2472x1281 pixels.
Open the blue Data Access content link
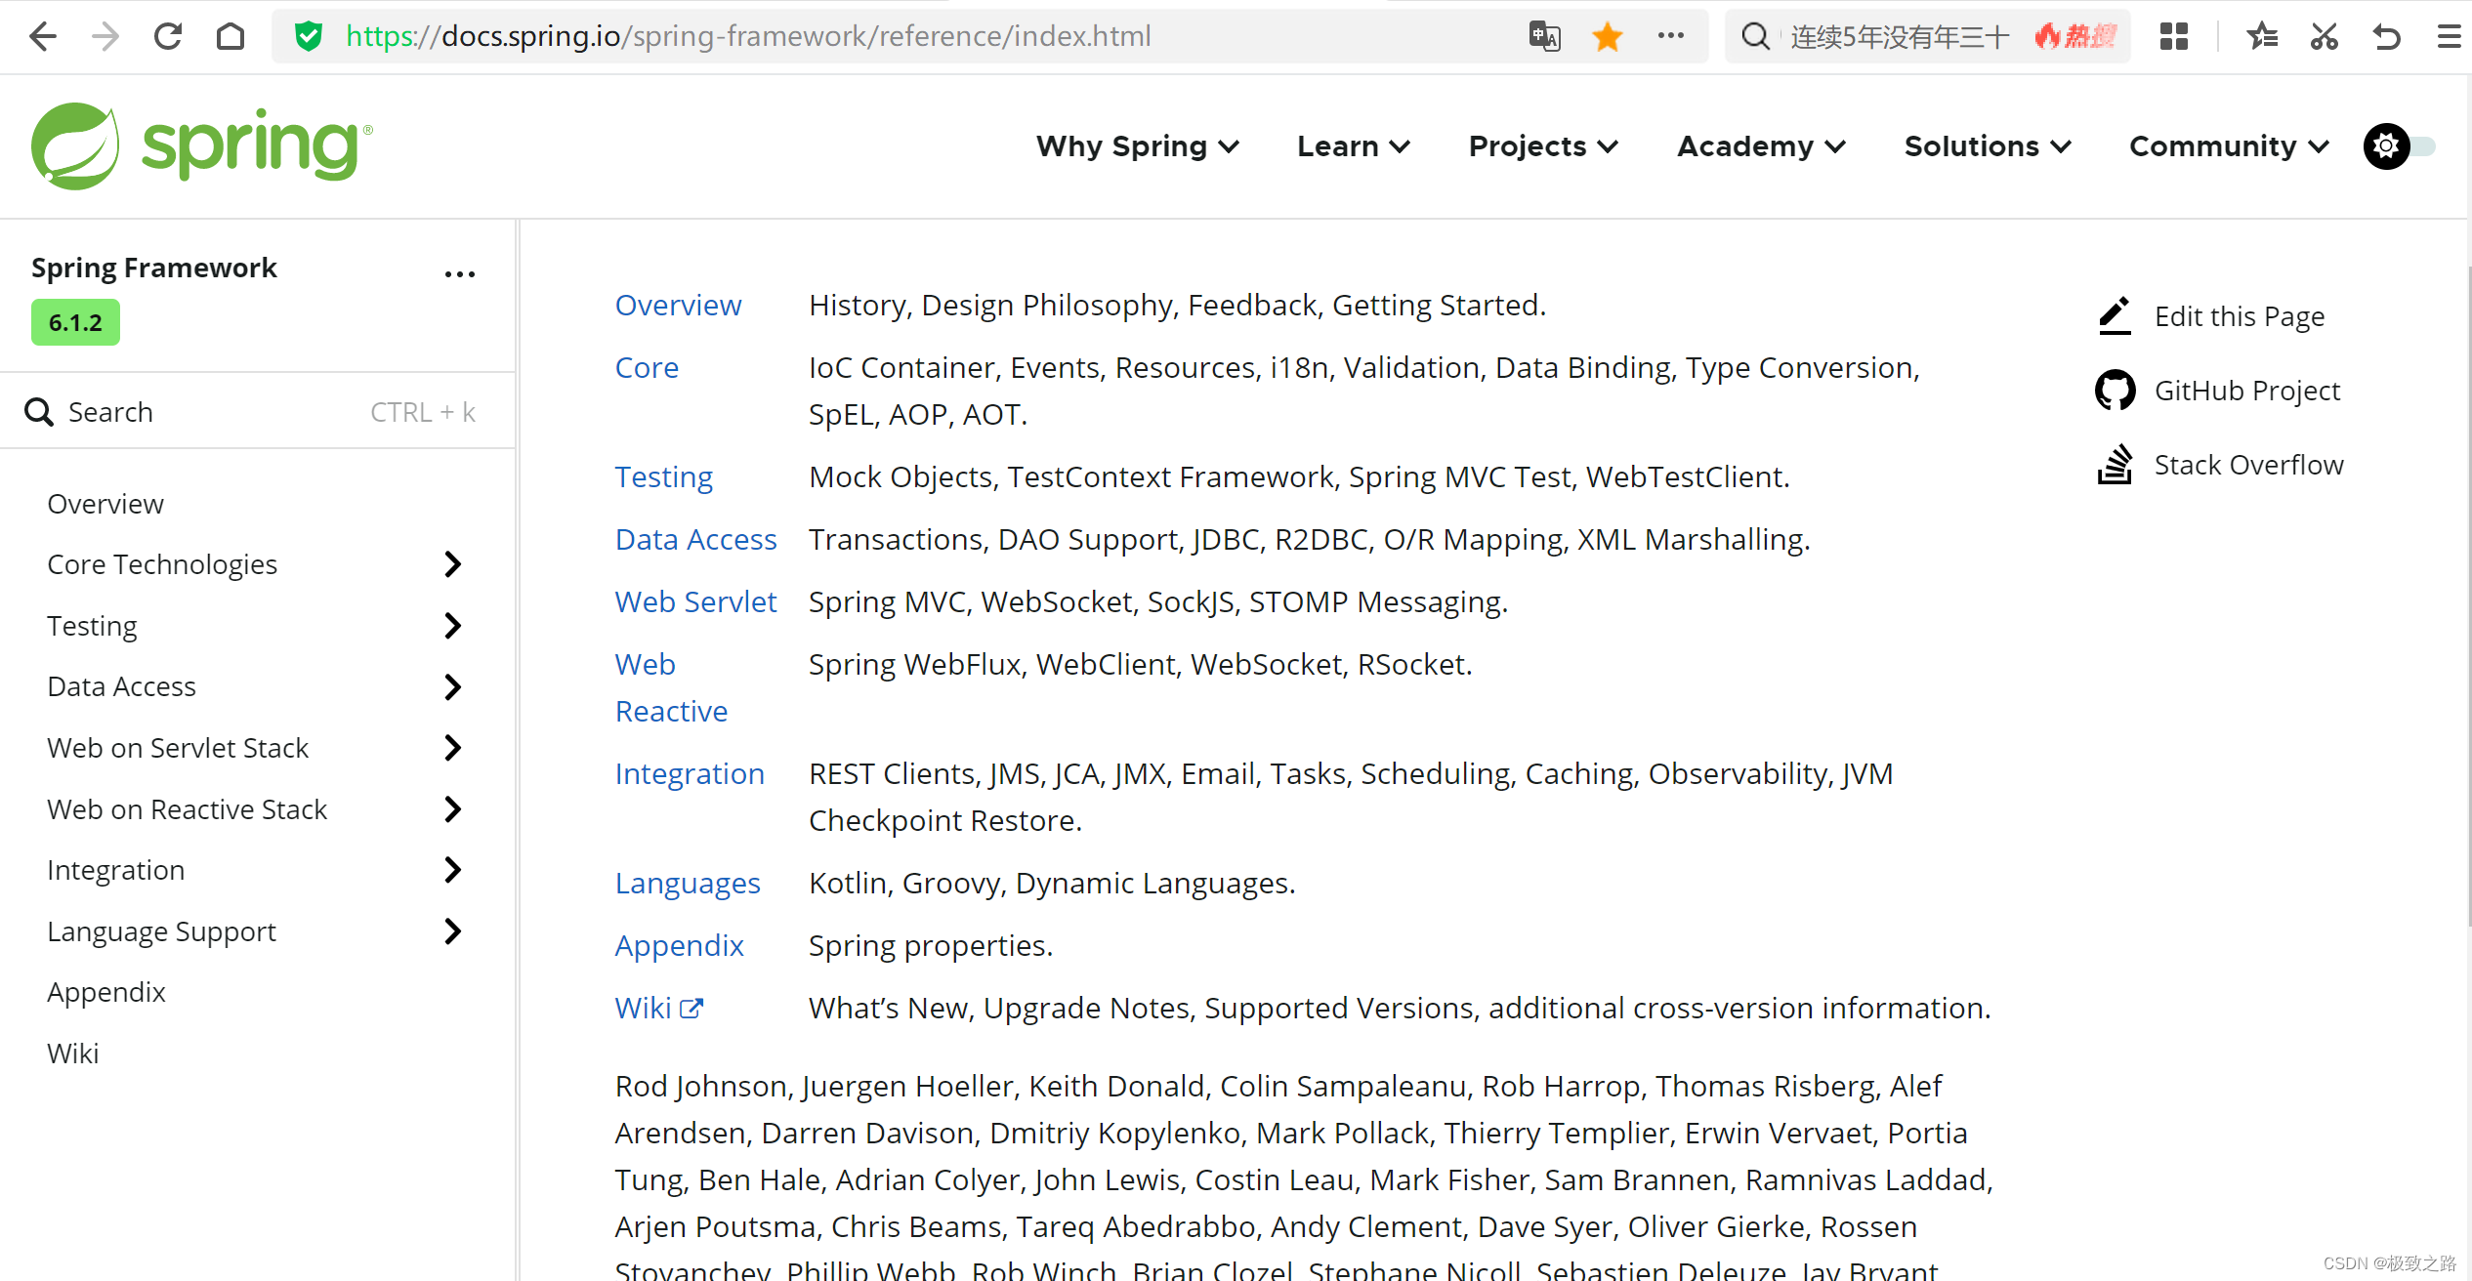(695, 540)
